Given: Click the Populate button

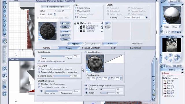Looking at the screenshot, I should click(75, 44).
